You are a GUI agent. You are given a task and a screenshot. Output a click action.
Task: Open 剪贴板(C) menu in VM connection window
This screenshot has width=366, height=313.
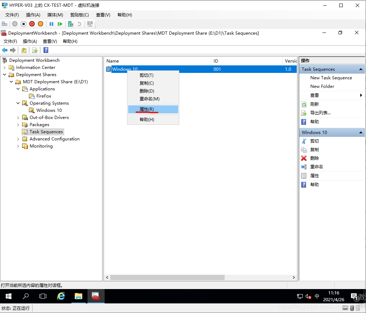point(80,15)
